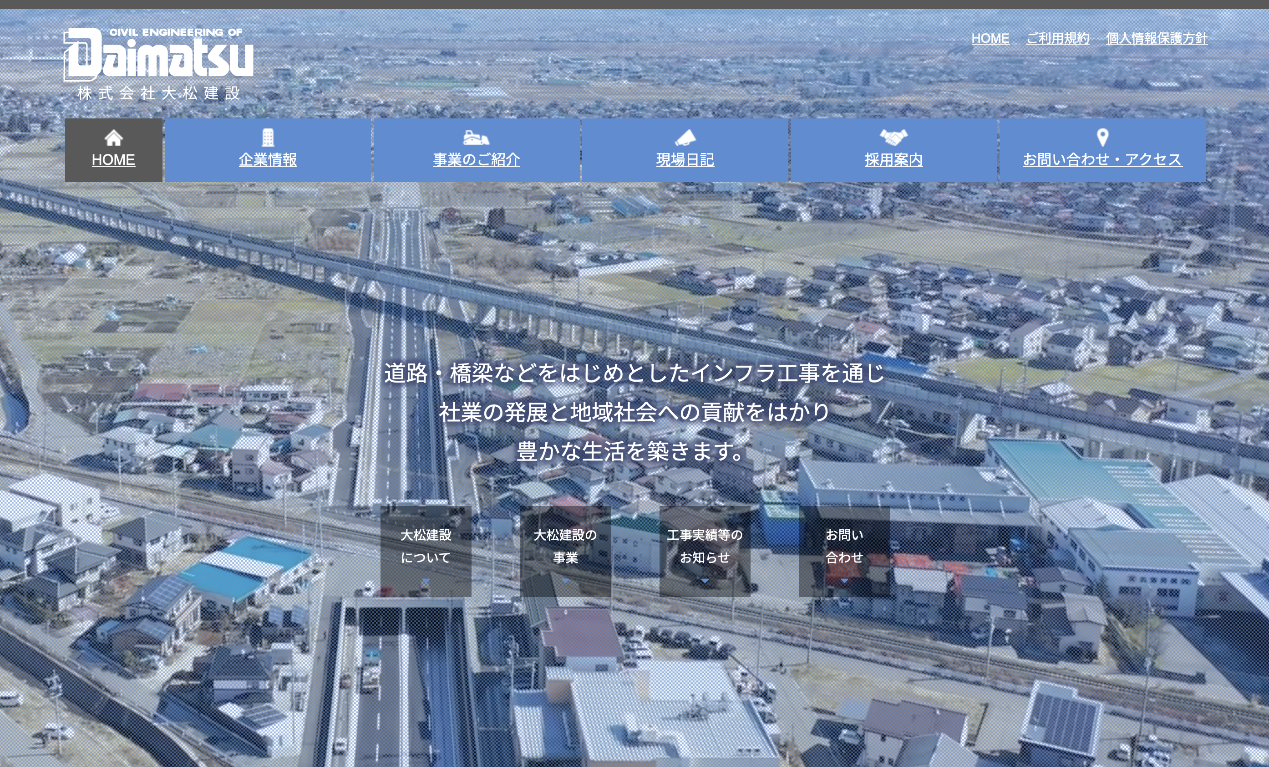Click down arrow under 工事実績等のお知らせ

705,580
